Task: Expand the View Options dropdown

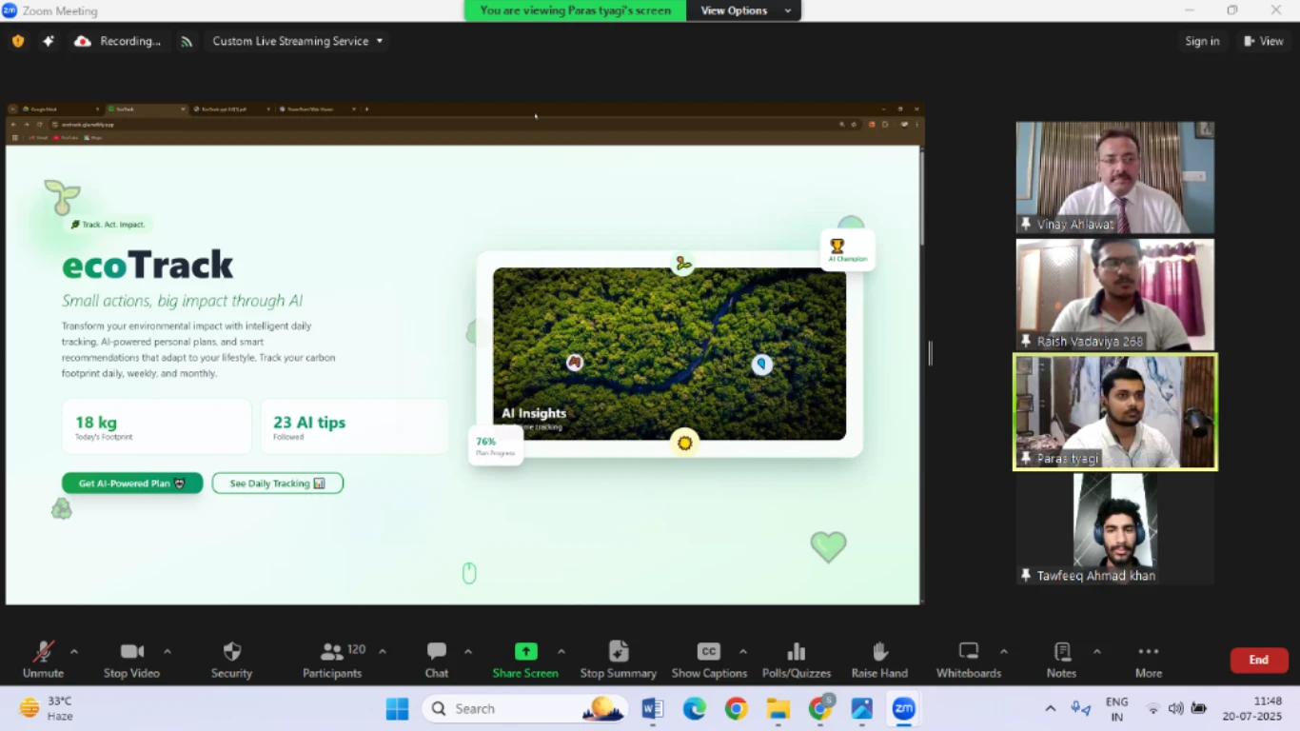Action: point(745,10)
